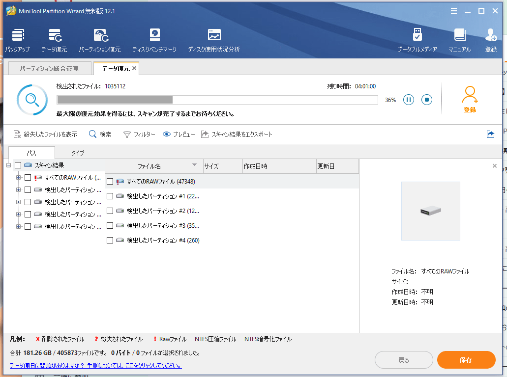Open the データ復旧に問題がありますか help link
Viewport: 507px width, 377px height.
[95, 365]
